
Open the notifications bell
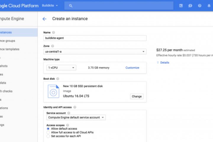(209, 6)
